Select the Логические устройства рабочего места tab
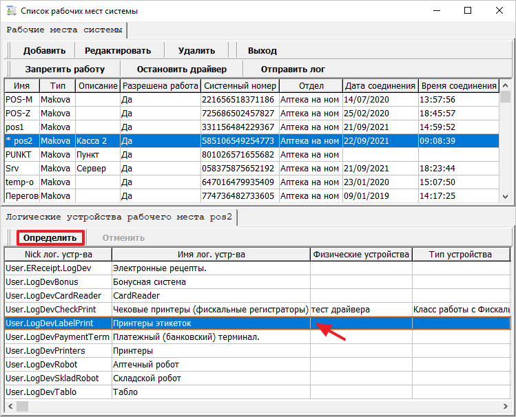This screenshot has height=417, width=516. tap(120, 217)
